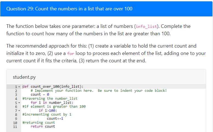This screenshot has height=132, width=213.
Task: Click the '# Implement your function here' comment
Action: pos(99,90)
